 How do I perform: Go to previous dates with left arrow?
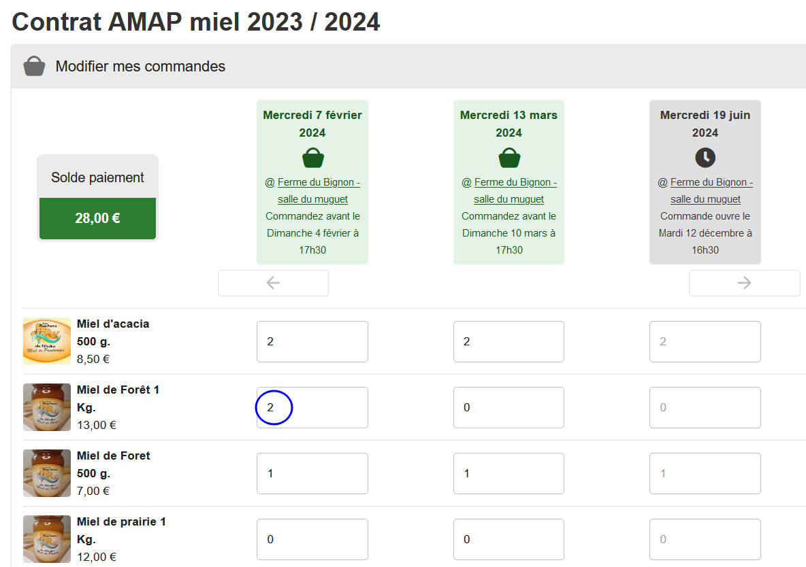pyautogui.click(x=273, y=283)
